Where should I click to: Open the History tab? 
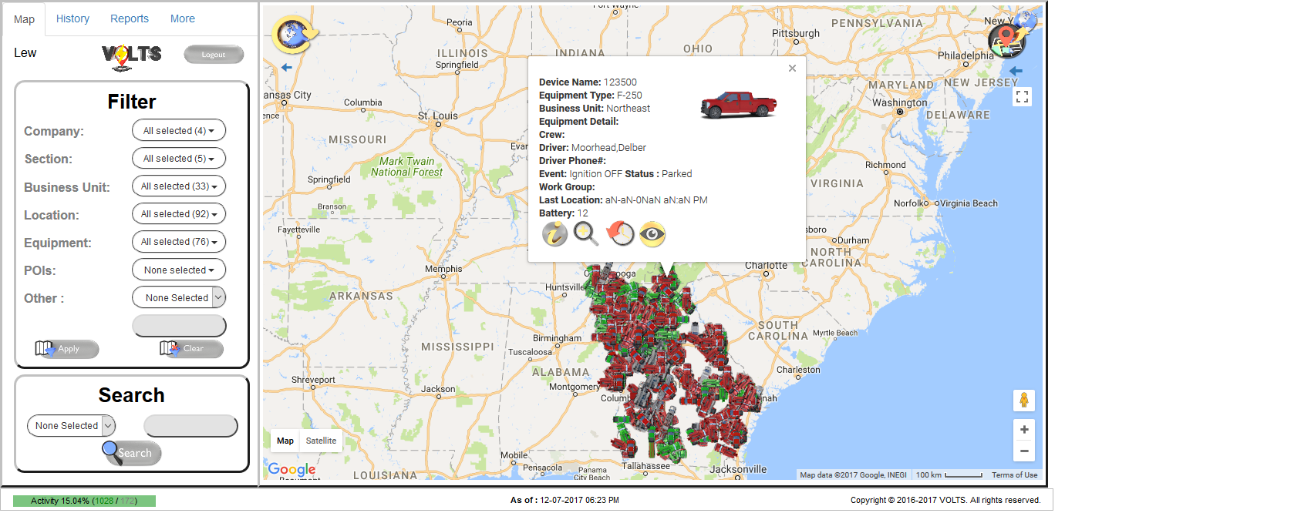pos(72,18)
